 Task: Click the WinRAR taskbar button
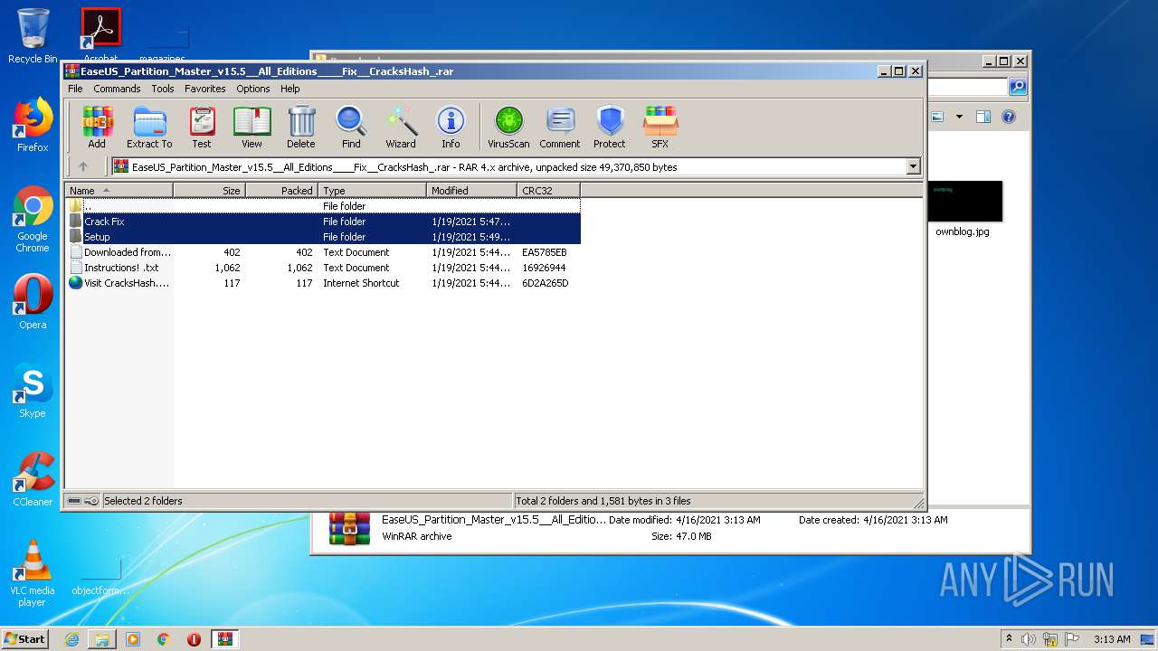(x=224, y=639)
